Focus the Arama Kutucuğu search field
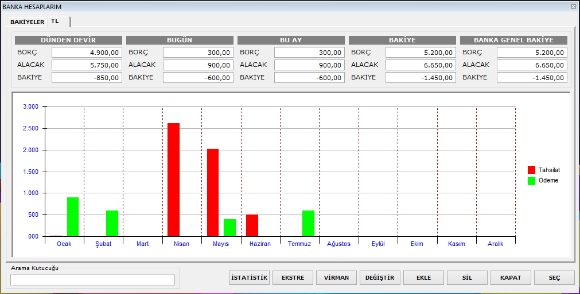The height and width of the screenshot is (294, 580). 92,280
